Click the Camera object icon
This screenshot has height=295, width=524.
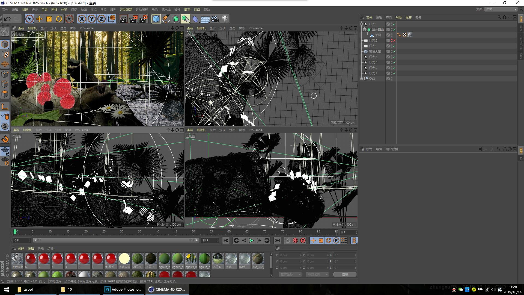215,19
